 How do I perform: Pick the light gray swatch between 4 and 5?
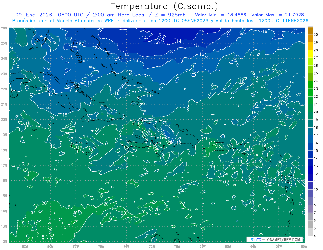(x=310, y=232)
